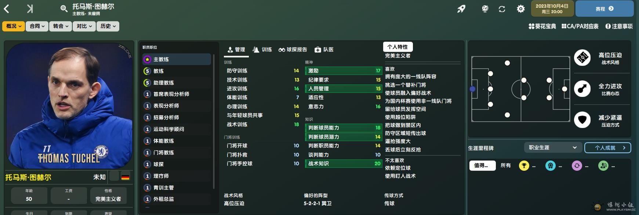
Task: Select 运动科学顾问 role
Action: tap(177, 129)
